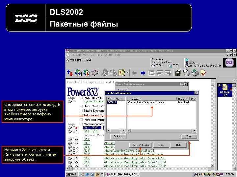The width and height of the screenshot is (237, 177).
Task: Click the Delete... button in Batch Set Properties
Action: coord(118,136)
